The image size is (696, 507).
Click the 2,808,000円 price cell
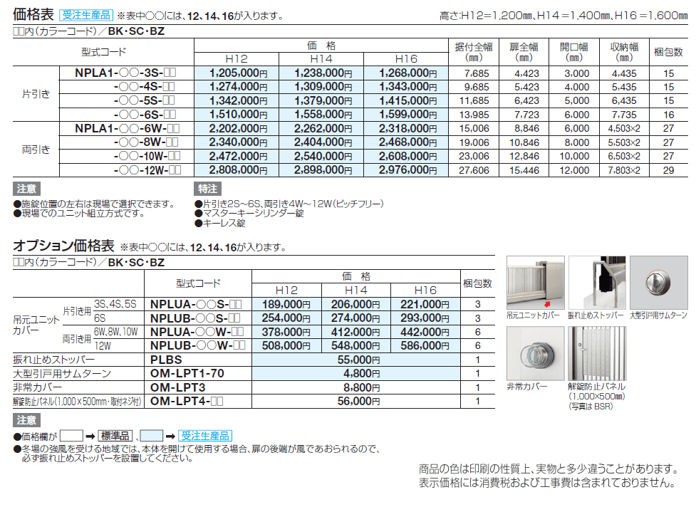click(x=237, y=169)
